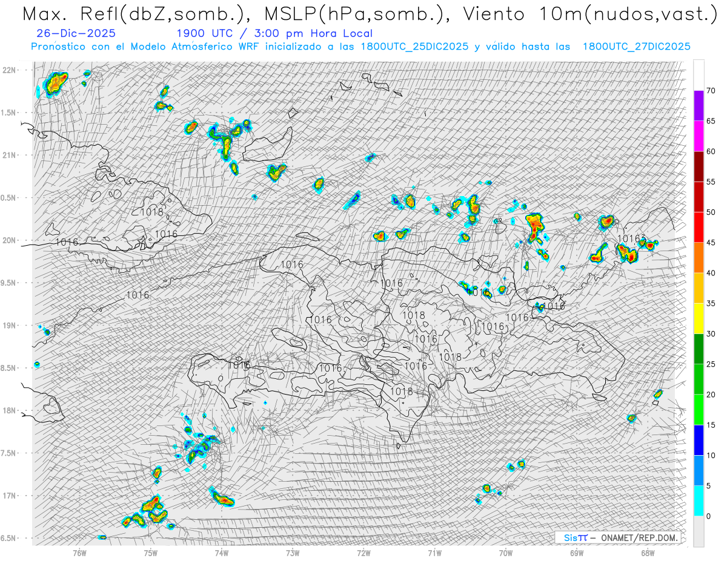Click the colorbar value '20'

pos(711,395)
